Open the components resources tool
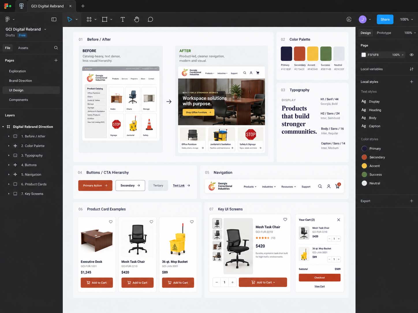418x313 pixels. coord(89,19)
